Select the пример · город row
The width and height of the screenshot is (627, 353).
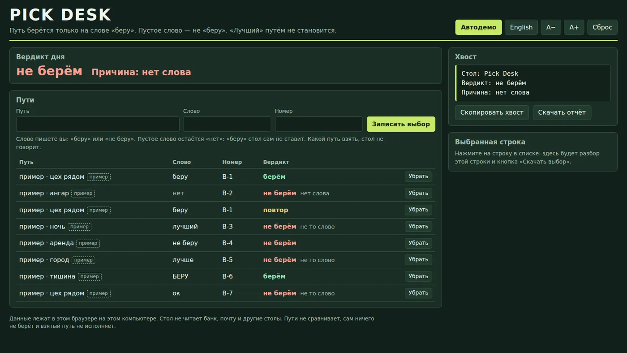point(225,260)
